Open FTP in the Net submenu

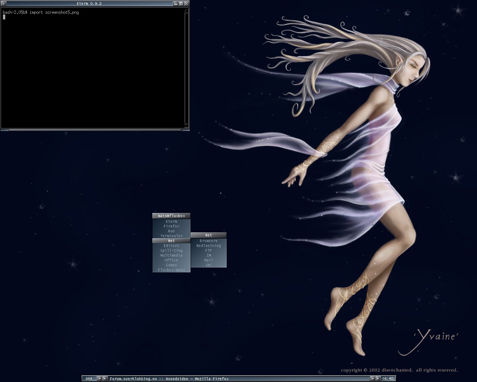point(209,251)
